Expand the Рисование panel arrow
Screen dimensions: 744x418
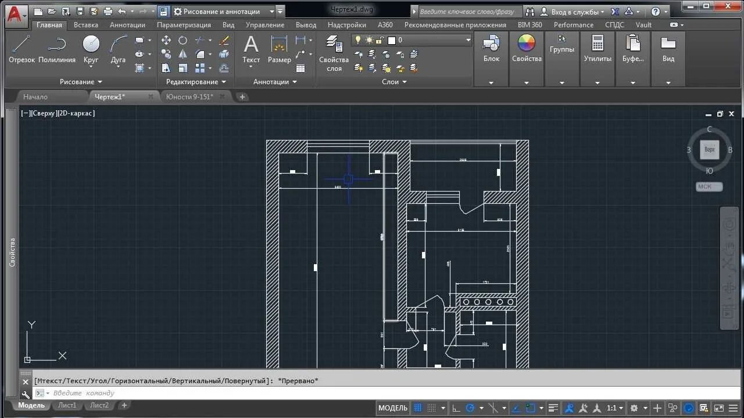point(100,82)
